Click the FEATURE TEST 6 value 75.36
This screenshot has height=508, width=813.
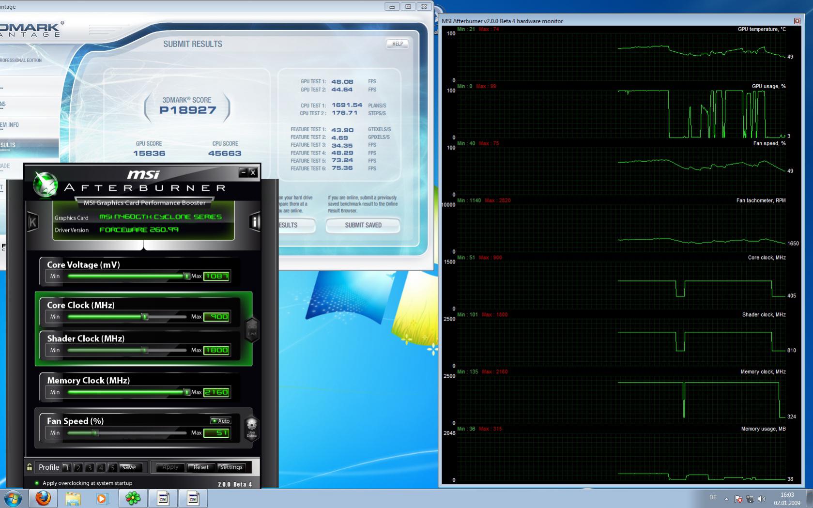[x=342, y=168]
